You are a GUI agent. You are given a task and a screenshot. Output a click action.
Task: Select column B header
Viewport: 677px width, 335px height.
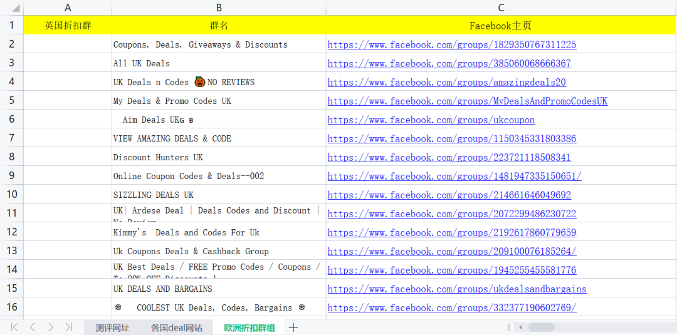tap(219, 8)
